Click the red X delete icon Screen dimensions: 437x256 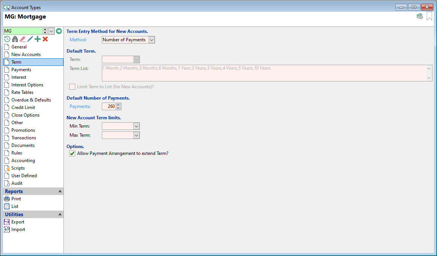pyautogui.click(x=45, y=39)
